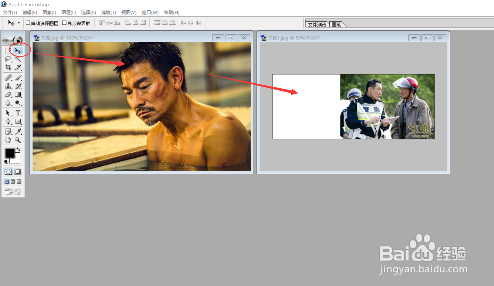Click Align horizontal centers button

[135, 23]
